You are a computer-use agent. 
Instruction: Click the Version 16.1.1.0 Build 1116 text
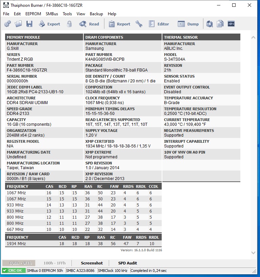coord(141,250)
